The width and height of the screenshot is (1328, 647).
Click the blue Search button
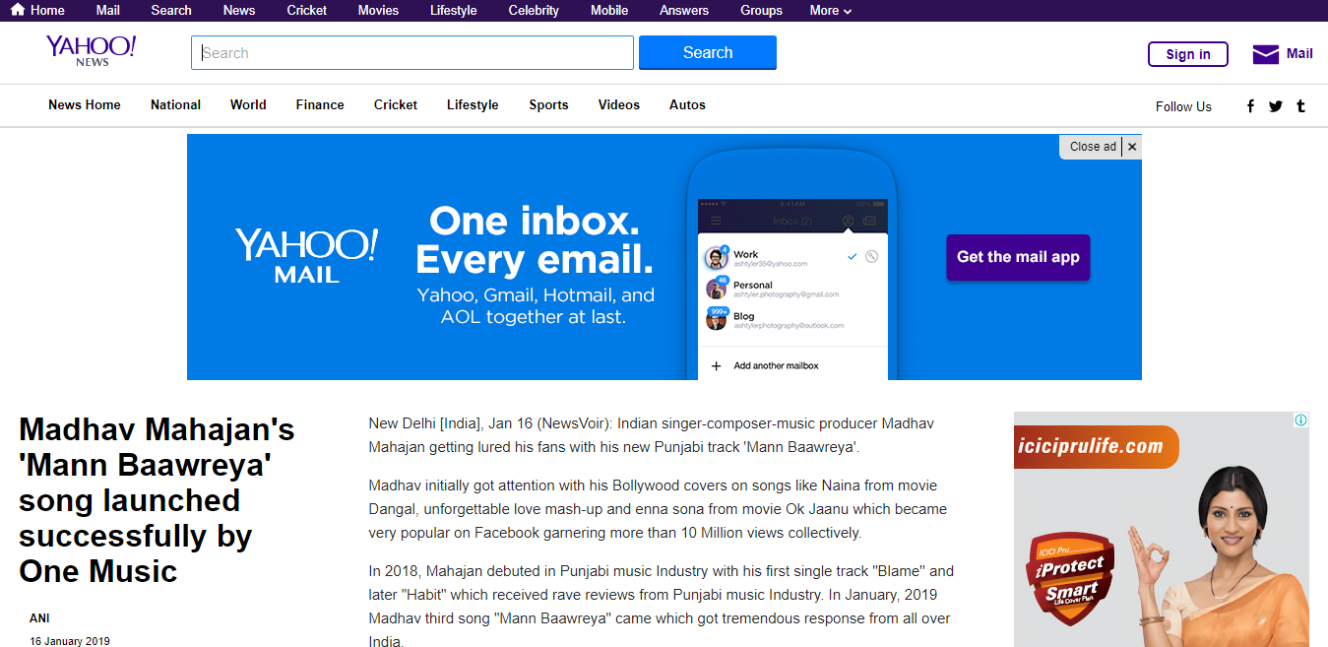click(x=708, y=53)
